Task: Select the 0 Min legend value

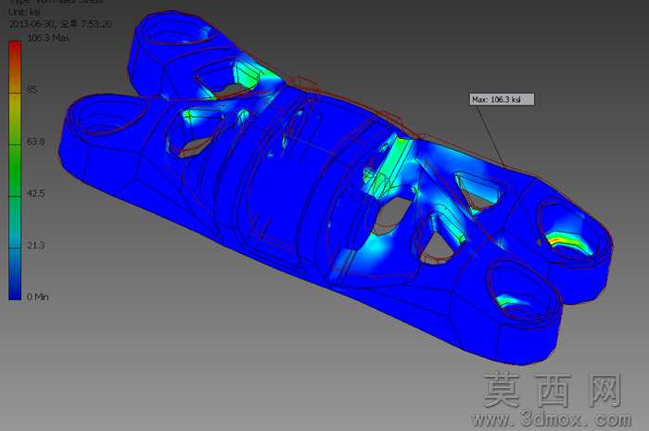Action: pos(38,297)
